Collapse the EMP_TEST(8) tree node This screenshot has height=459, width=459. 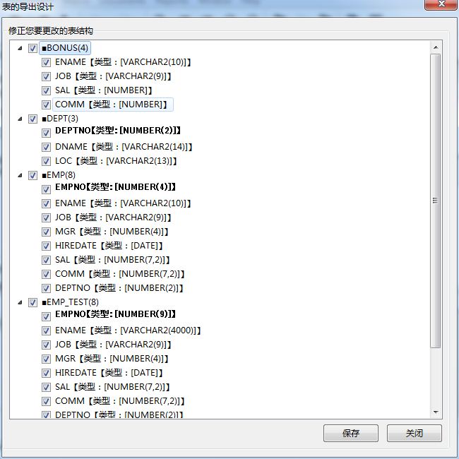(x=20, y=302)
